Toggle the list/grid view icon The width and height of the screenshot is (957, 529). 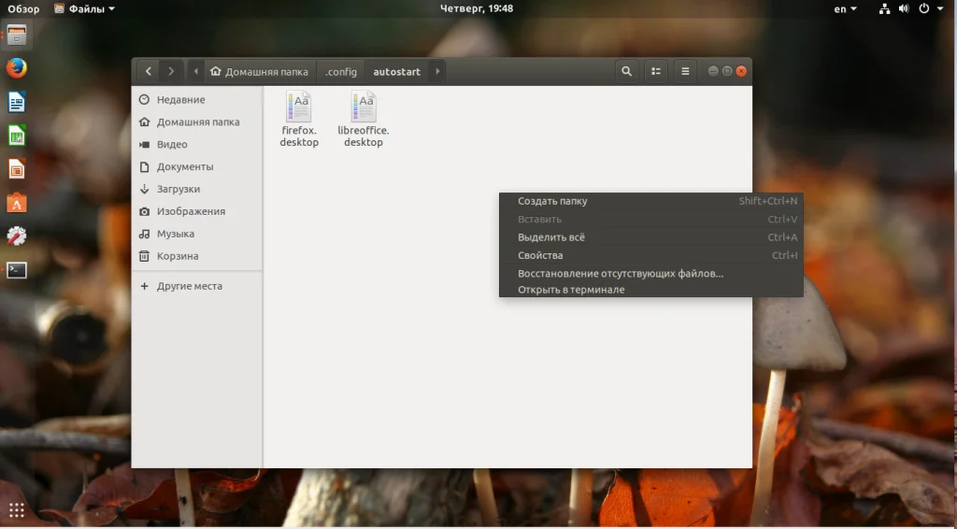point(656,71)
